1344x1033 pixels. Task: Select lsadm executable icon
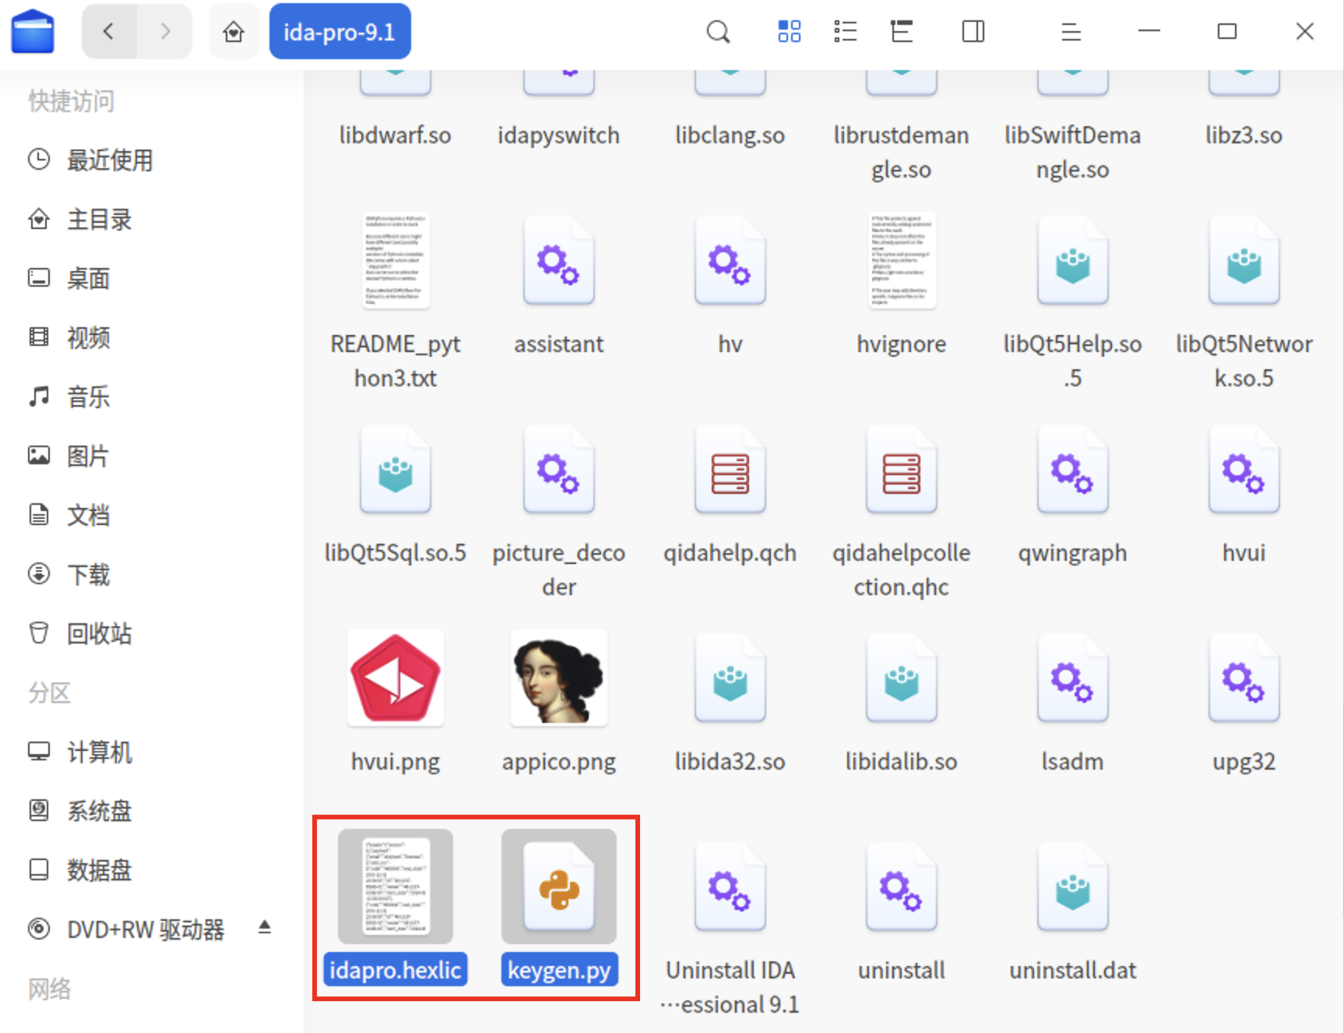[1073, 679]
